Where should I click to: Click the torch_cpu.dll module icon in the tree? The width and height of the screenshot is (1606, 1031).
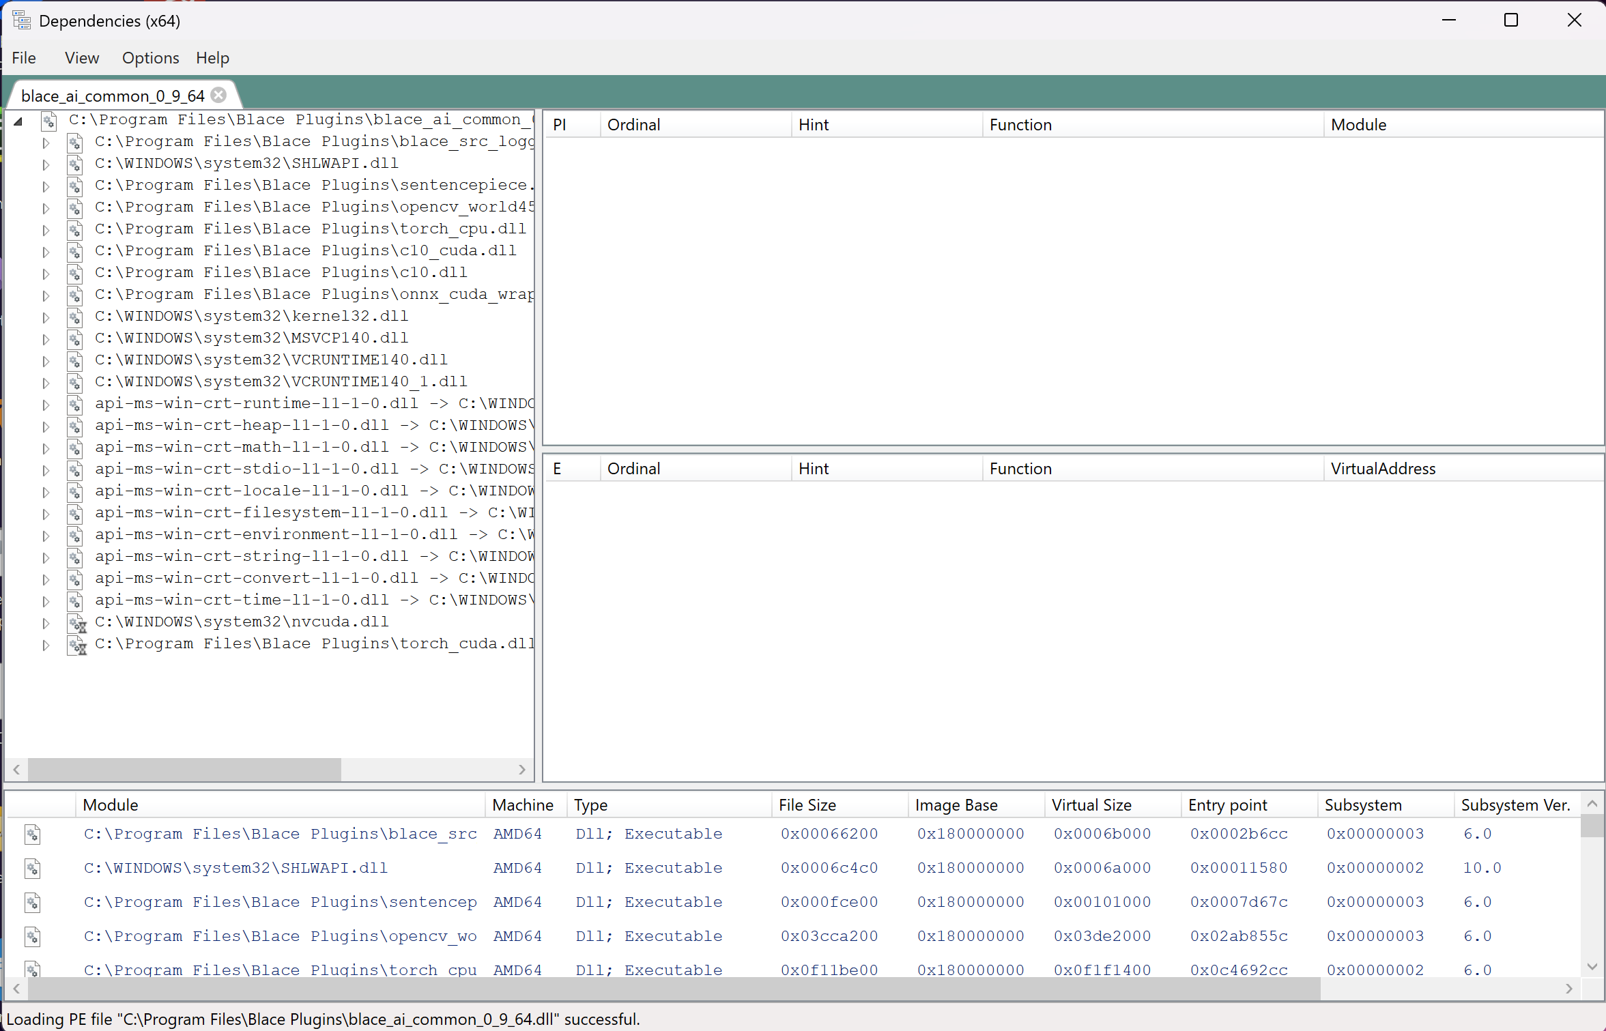point(75,230)
